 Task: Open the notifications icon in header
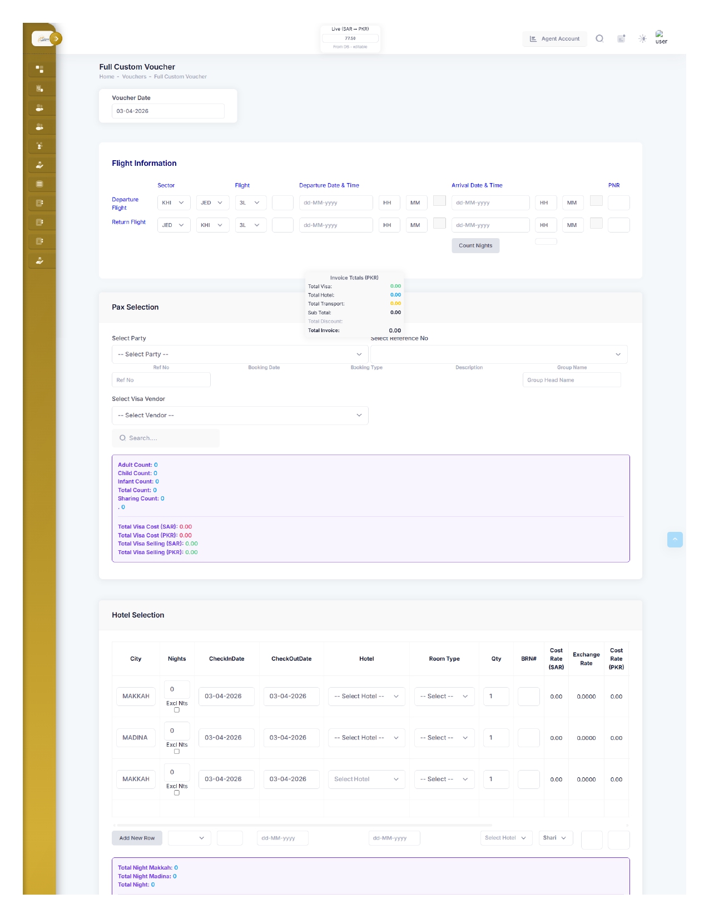coord(621,39)
